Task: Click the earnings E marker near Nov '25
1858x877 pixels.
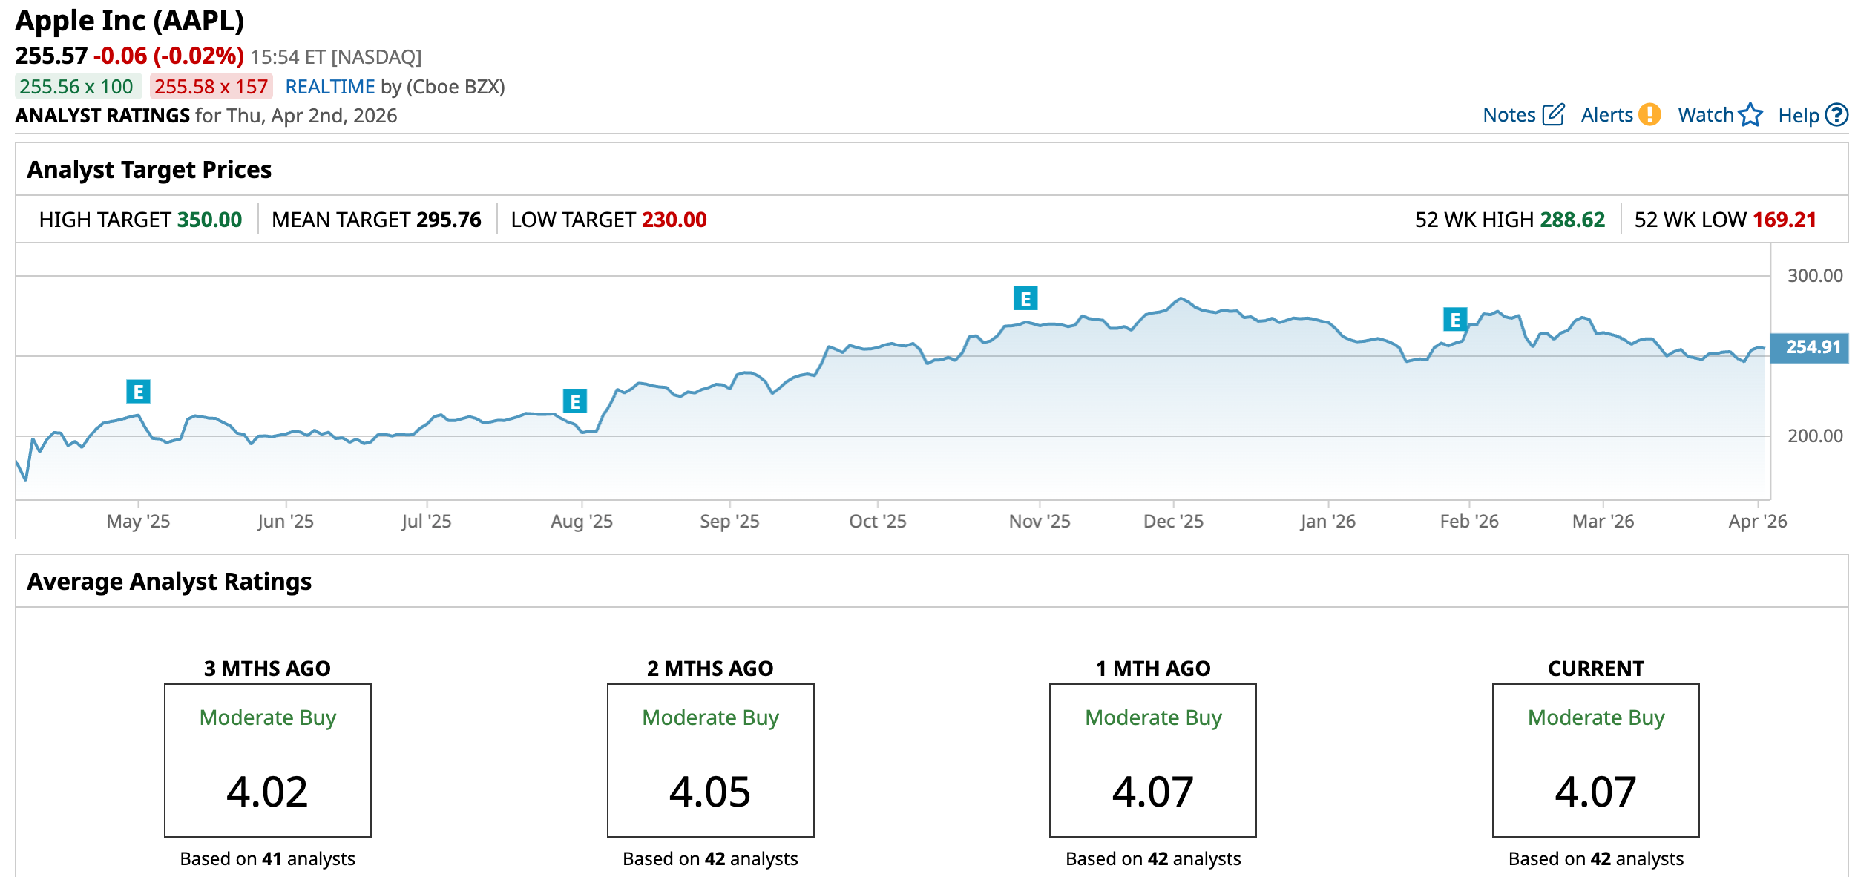Action: [x=1025, y=298]
